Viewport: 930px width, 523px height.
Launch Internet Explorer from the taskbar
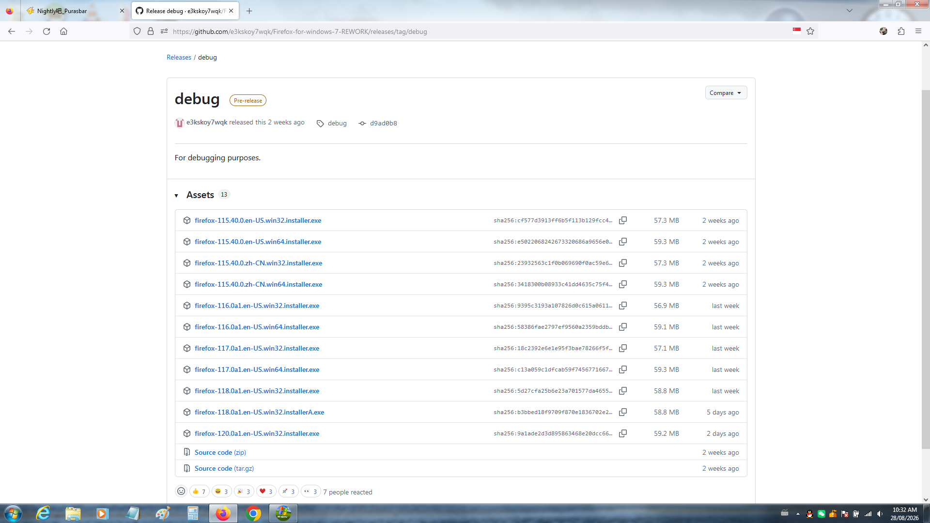click(43, 513)
